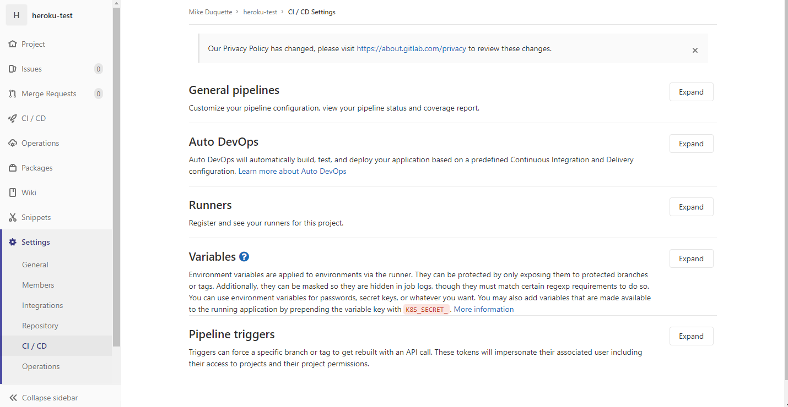Click the Runners heading
This screenshot has height=407, width=788.
tap(211, 205)
